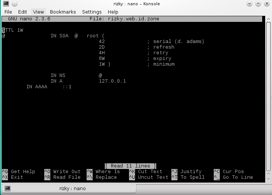The image size is (272, 195).
Task: Click 'IN SOA' in the zone file
Action: click(x=59, y=36)
